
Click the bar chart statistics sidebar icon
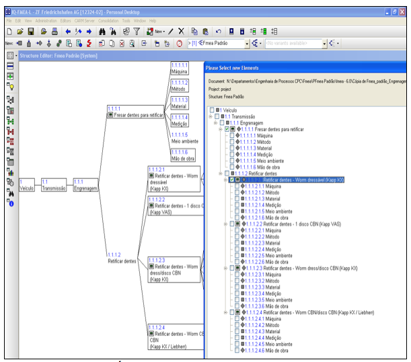(10, 172)
